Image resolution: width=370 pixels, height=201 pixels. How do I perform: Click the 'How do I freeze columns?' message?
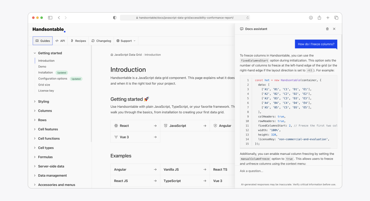316,44
